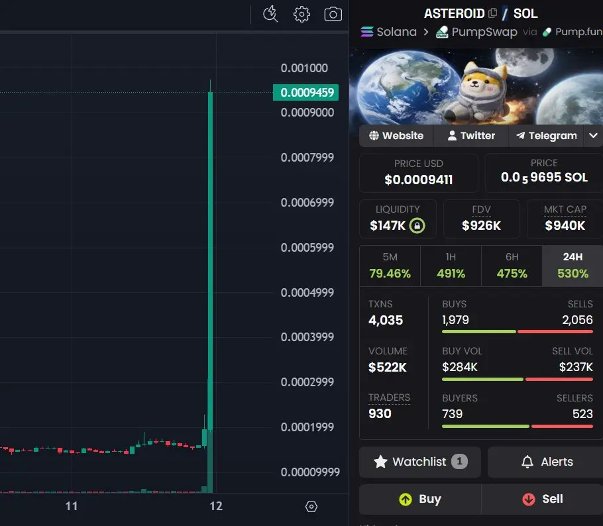This screenshot has height=526, width=603.
Task: Click the Alerts bell icon
Action: pos(527,461)
